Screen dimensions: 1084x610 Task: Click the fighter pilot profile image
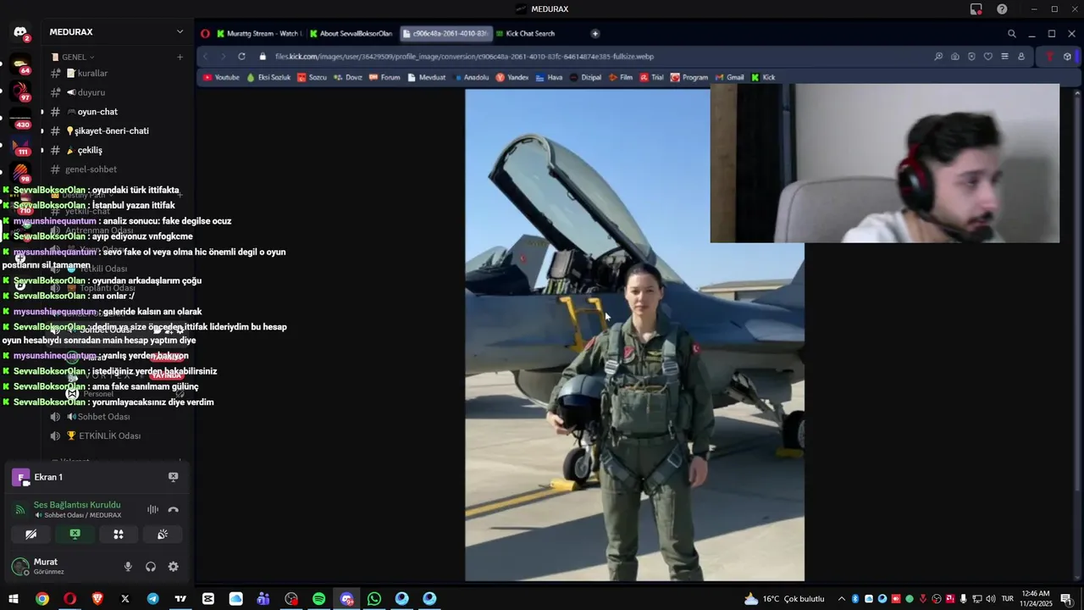634,335
